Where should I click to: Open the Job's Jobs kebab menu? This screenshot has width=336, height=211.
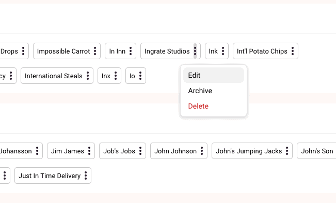pyautogui.click(x=140, y=151)
